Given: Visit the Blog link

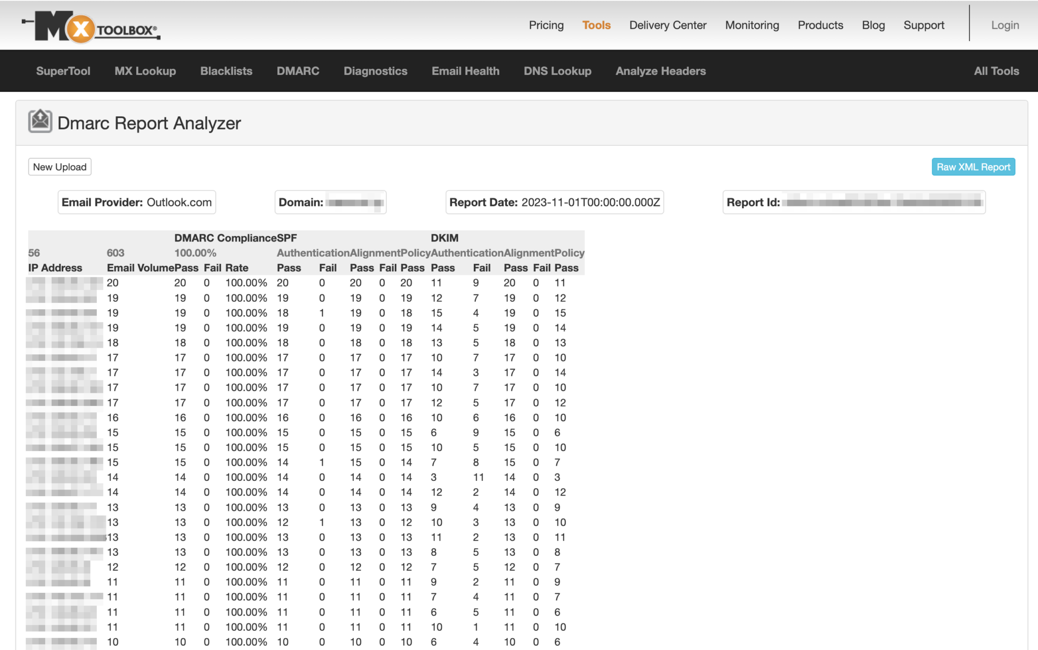Looking at the screenshot, I should [873, 25].
